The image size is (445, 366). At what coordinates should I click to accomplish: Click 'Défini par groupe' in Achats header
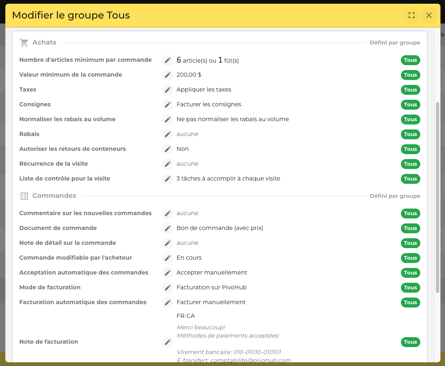point(395,42)
